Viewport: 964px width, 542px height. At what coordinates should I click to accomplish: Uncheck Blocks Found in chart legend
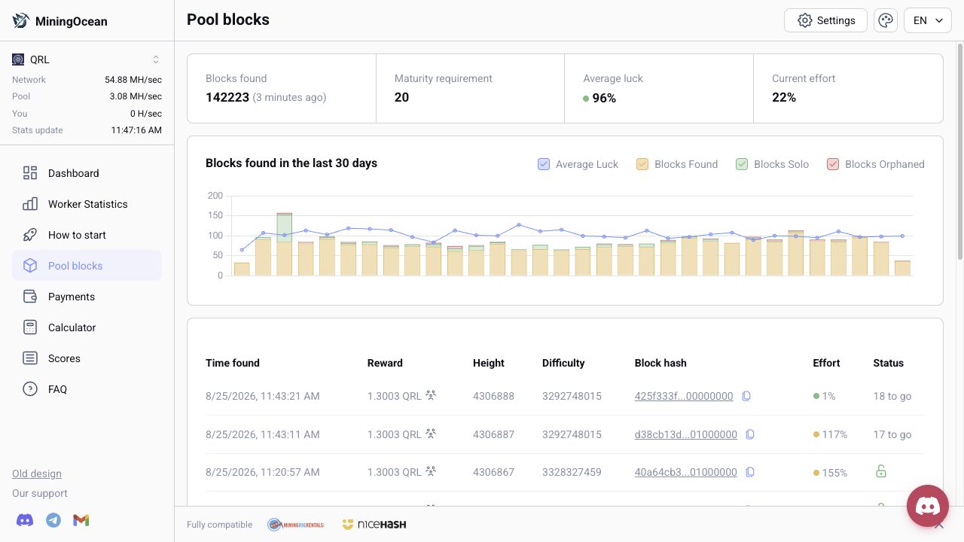pos(642,164)
